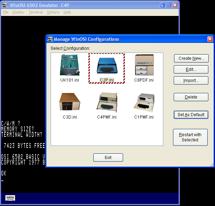The height and width of the screenshot is (206, 215).
Task: Close the WinOSI 6502 Emulator window
Action: (x=175, y=5)
